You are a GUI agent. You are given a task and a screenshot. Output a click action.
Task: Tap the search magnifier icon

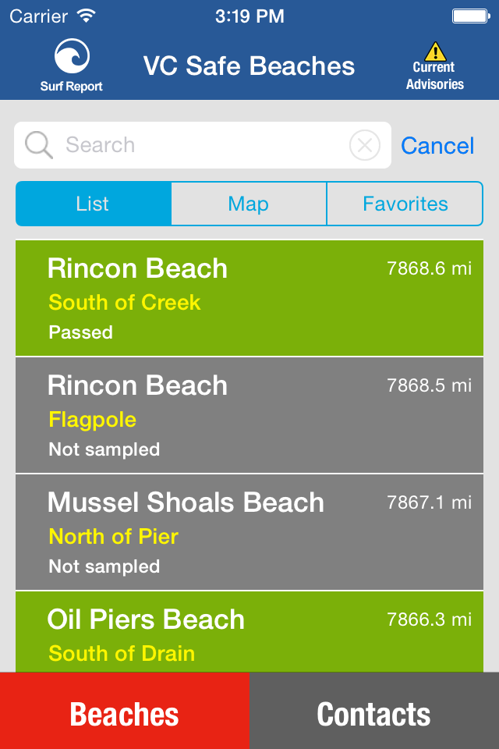pyautogui.click(x=38, y=145)
